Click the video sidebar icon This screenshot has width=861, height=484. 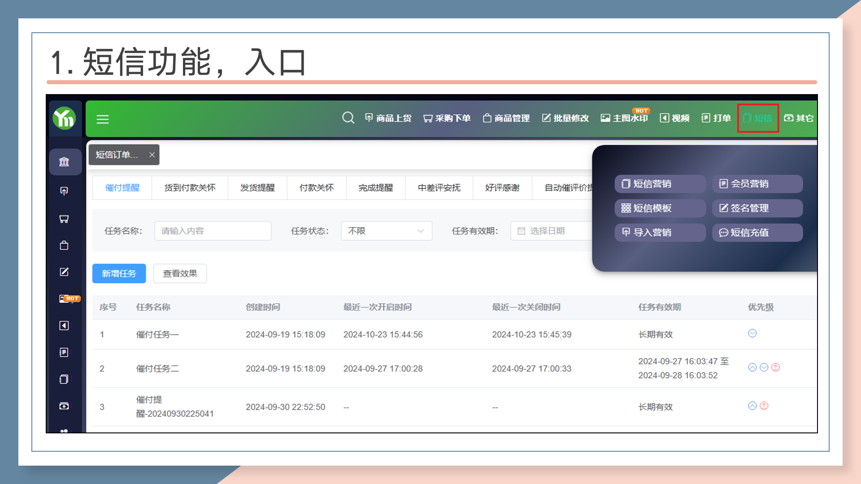point(64,325)
